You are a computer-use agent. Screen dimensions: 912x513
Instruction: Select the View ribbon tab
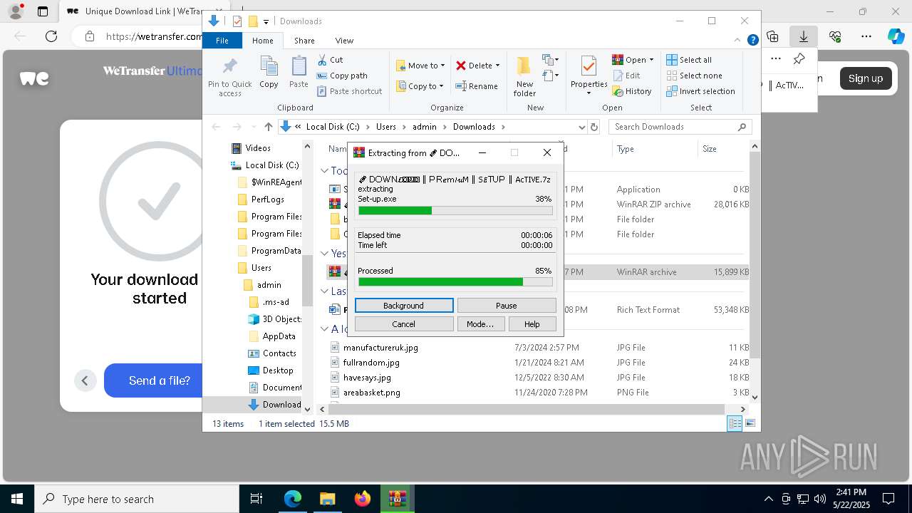(344, 41)
